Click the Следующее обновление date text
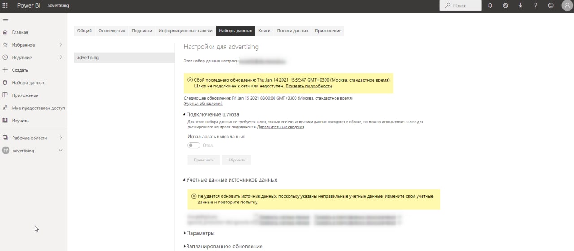 coord(268,98)
